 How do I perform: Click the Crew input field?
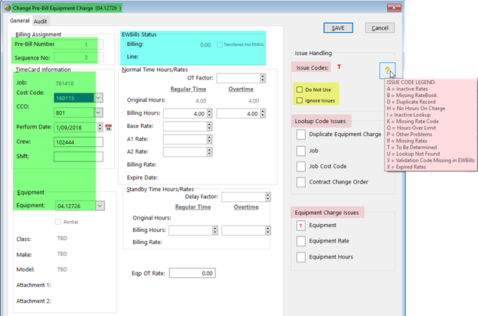[x=78, y=142]
